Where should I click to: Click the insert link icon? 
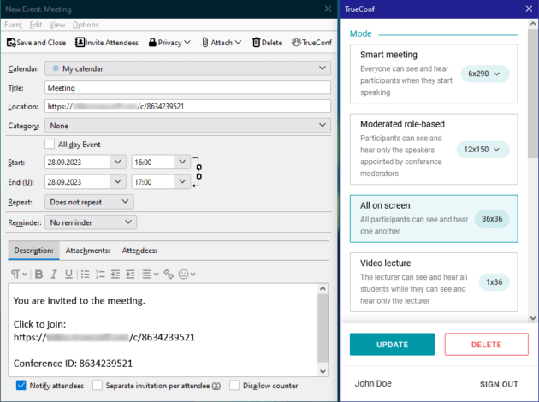(x=169, y=275)
